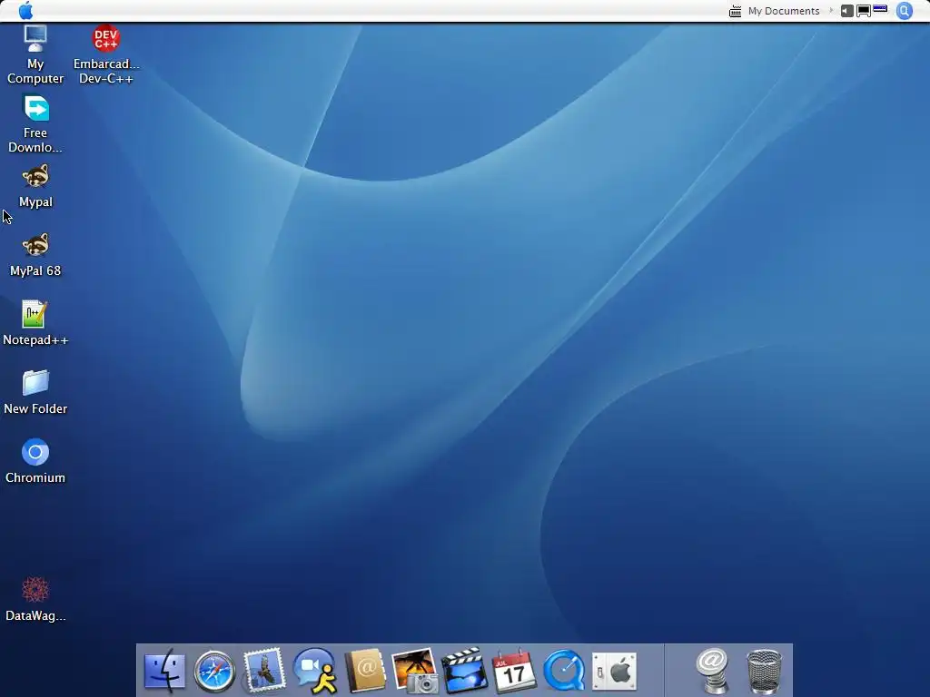This screenshot has height=697, width=930.
Task: Click the keyboard icon in top bar
Action: click(x=735, y=11)
